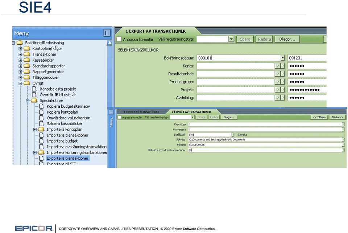Open the Bekräfta export av transaktioner dropdown arrow
348x233 pixels.
343,150
